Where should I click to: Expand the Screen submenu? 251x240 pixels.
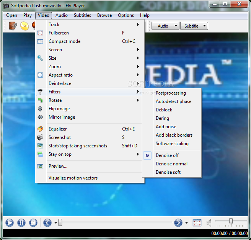[90, 50]
